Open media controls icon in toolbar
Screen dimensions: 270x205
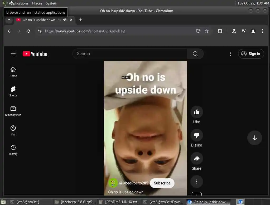pos(243,31)
